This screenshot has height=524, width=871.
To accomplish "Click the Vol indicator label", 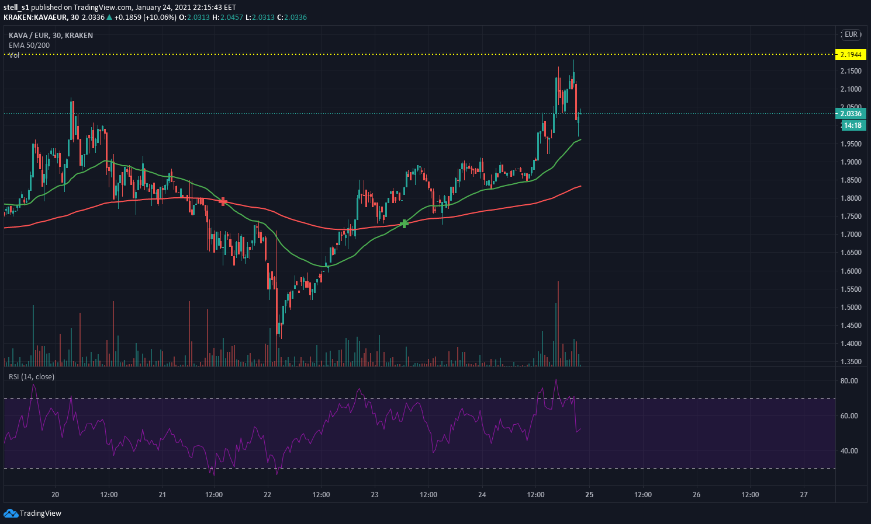I will (x=14, y=55).
